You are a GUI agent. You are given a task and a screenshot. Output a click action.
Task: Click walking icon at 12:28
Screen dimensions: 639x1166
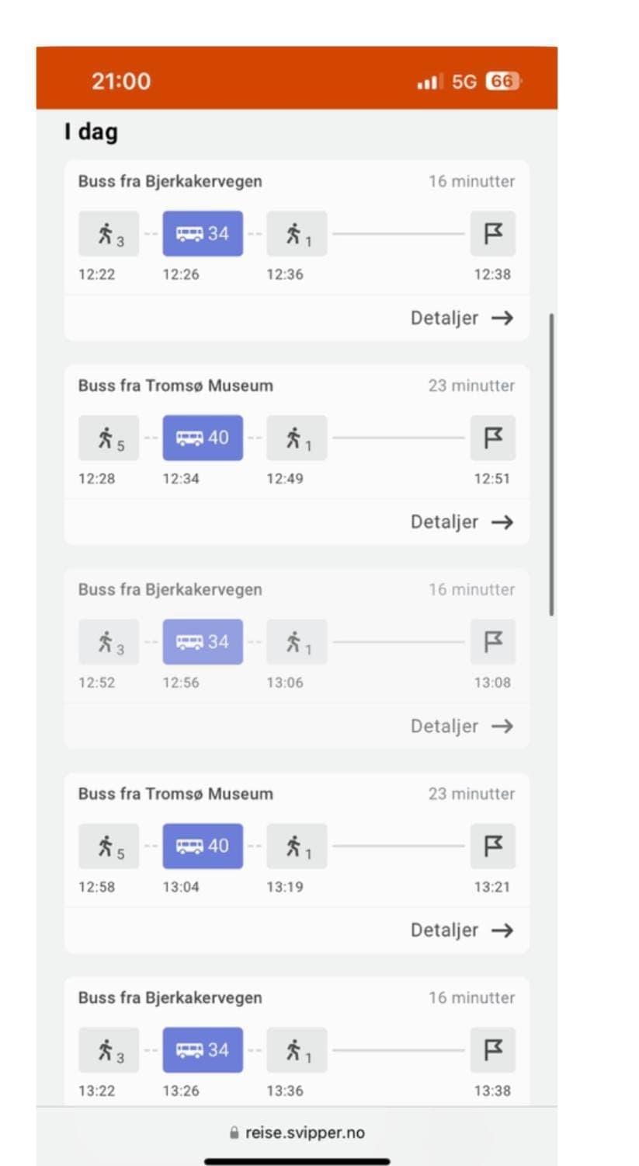109,438
